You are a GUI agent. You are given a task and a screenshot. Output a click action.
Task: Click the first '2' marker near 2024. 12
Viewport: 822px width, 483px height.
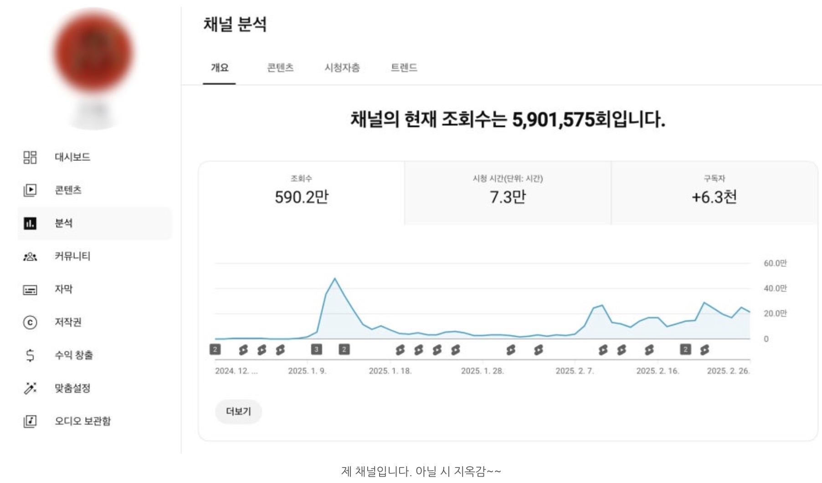(x=215, y=349)
